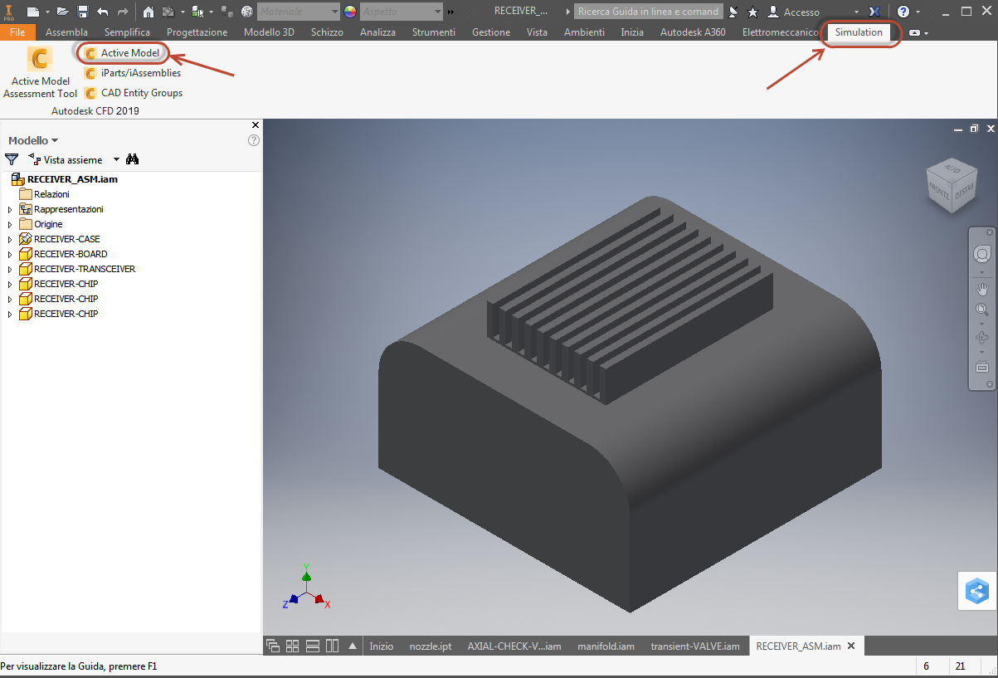
Task: Open the color wheel appearance picker
Action: point(349,12)
